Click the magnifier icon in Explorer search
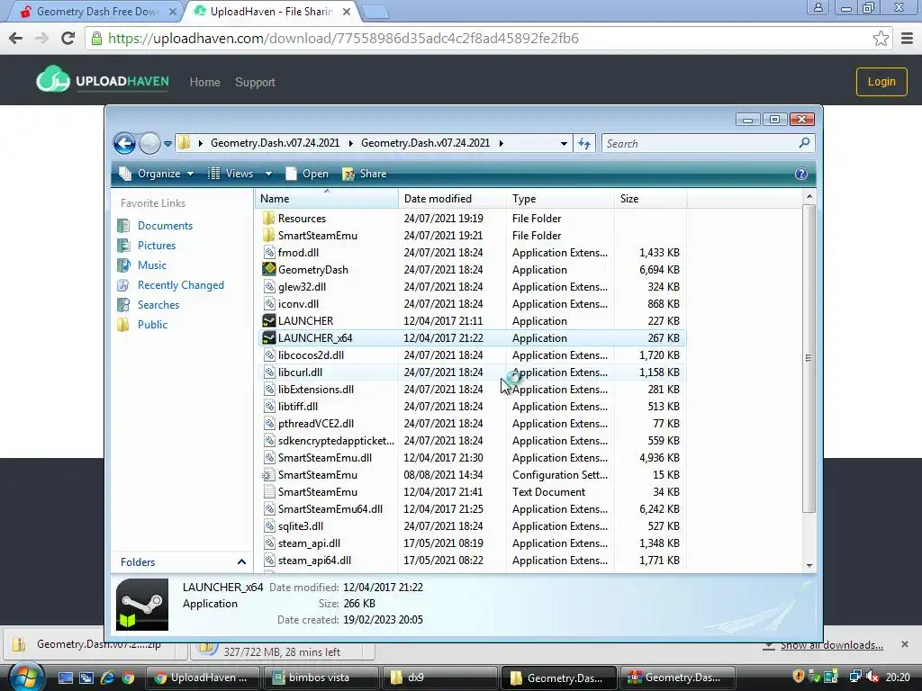The width and height of the screenshot is (922, 691). coord(804,143)
